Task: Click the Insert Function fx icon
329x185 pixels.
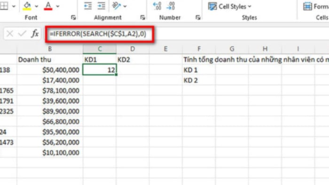Action: coord(35,33)
